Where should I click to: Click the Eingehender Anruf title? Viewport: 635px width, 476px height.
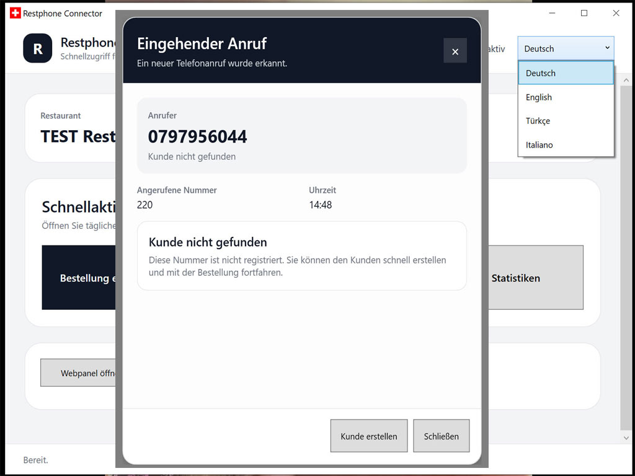point(202,44)
